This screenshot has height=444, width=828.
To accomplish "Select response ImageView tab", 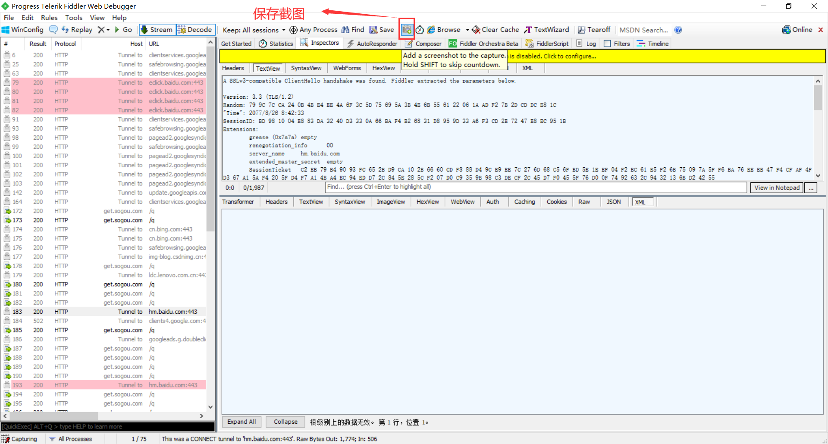I will point(391,202).
